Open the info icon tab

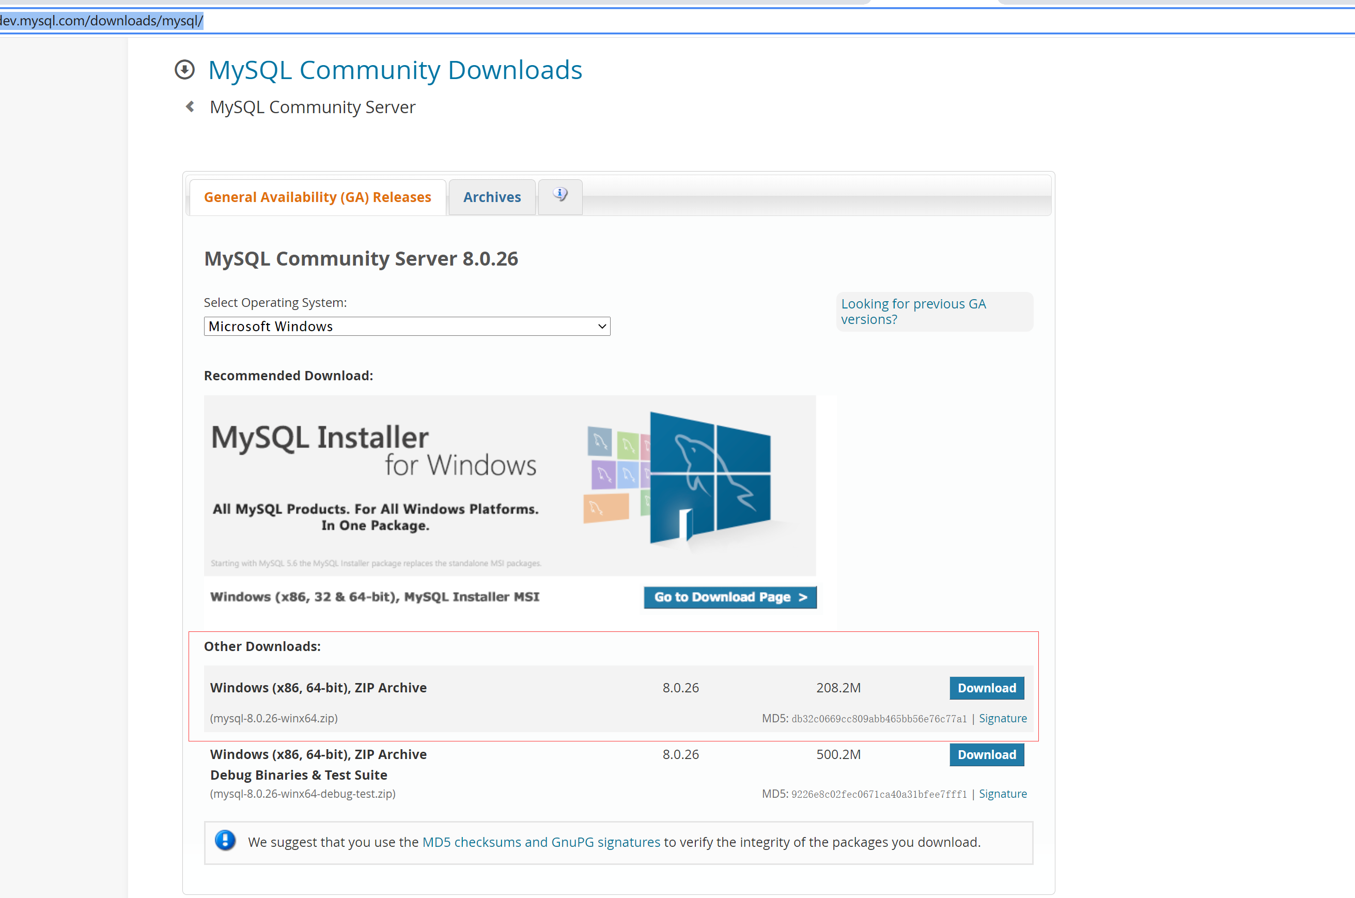(560, 195)
